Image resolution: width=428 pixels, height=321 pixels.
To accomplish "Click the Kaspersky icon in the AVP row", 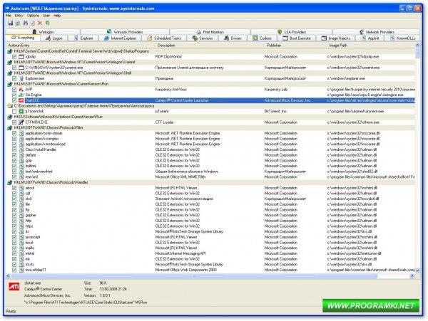I will coord(21,89).
